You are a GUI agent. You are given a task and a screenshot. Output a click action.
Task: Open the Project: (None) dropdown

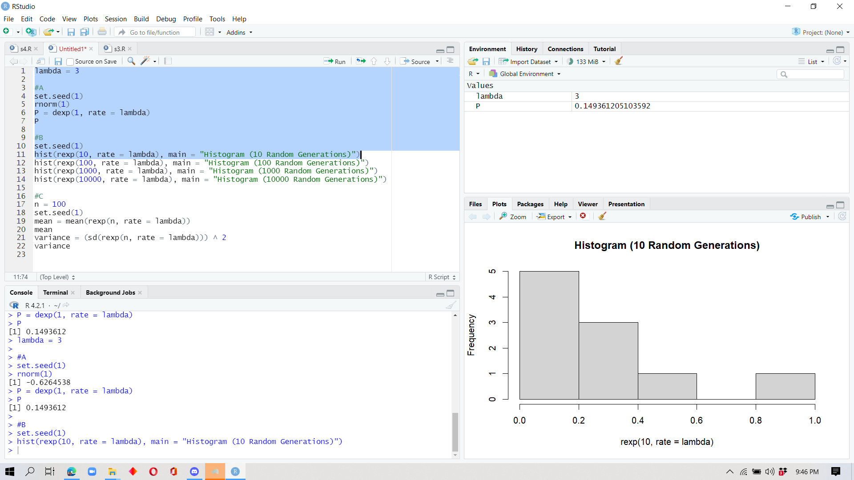[820, 32]
